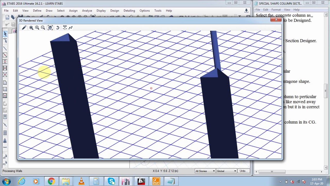
Task: Click the draw grids icon
Action: (x=5, y=133)
